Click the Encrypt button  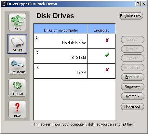click(132, 39)
